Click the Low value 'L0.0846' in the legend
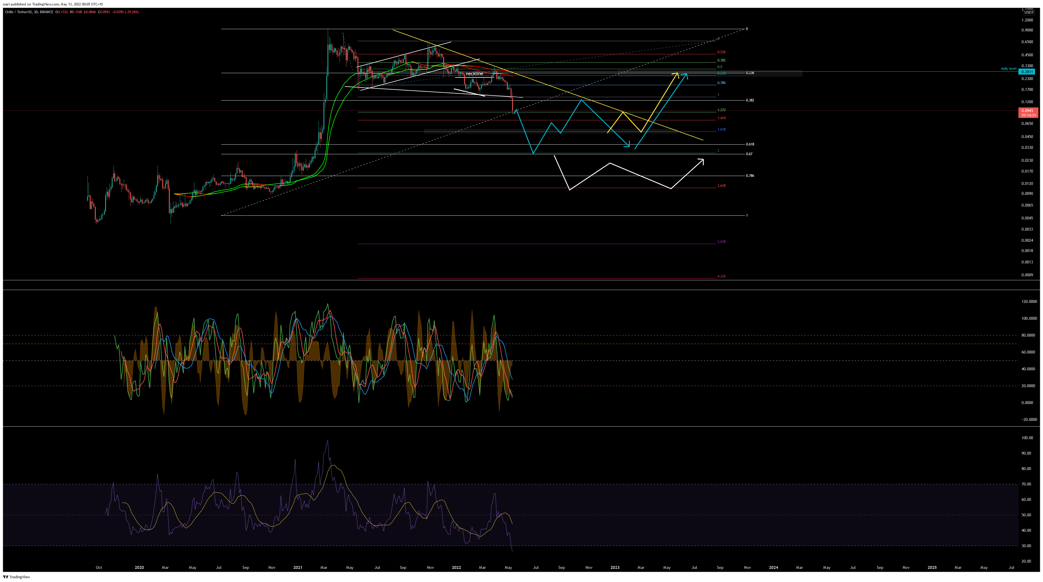Image resolution: width=1043 pixels, height=582 pixels. coord(90,12)
